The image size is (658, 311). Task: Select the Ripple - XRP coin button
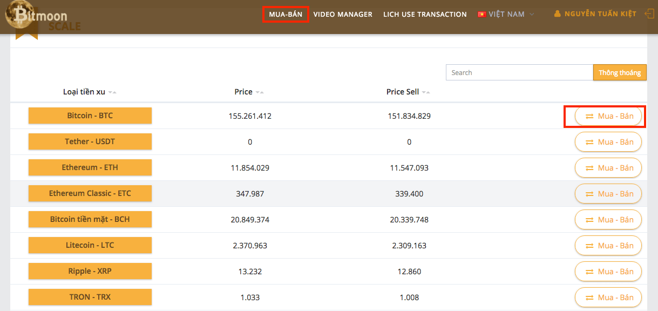coord(90,271)
